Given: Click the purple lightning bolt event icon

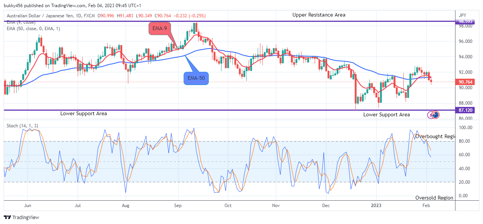Looking at the screenshot, I should tap(431, 115).
